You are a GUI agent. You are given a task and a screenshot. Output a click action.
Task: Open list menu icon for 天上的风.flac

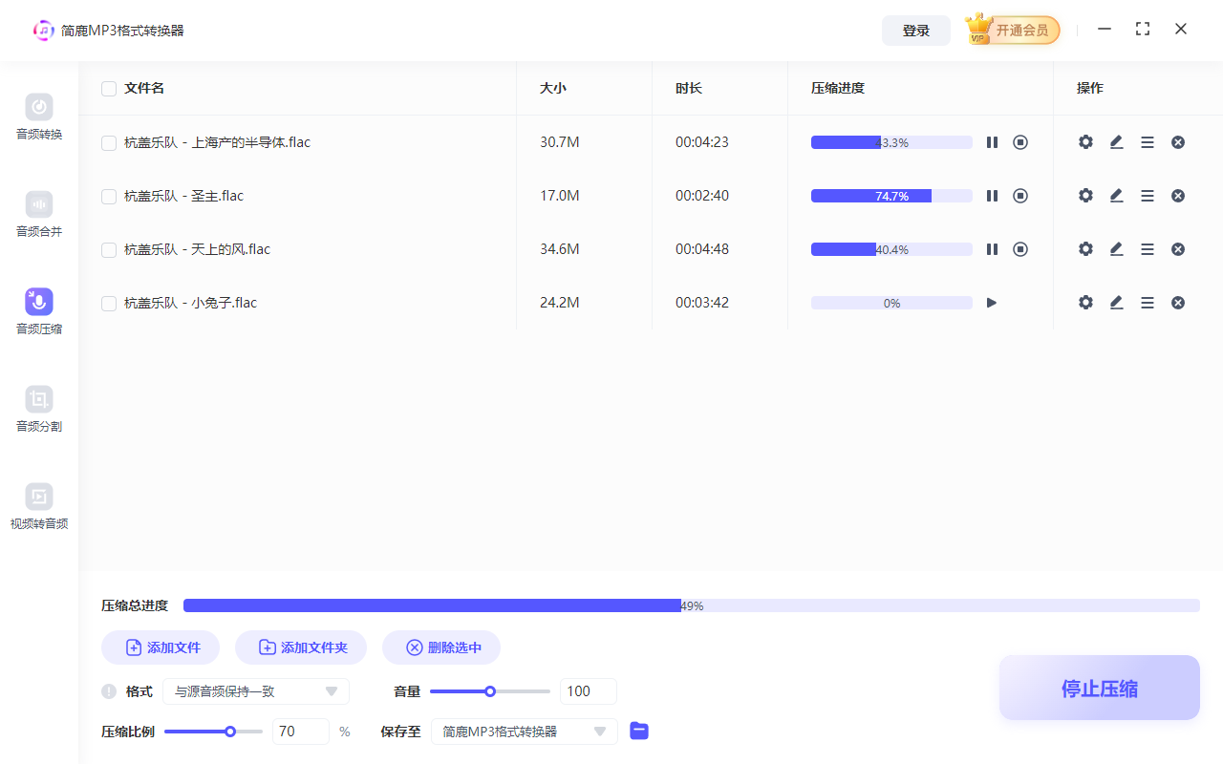1148,249
